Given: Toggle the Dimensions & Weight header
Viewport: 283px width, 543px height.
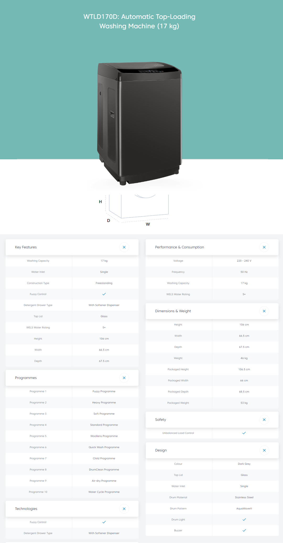Looking at the screenshot, I should click(x=173, y=311).
